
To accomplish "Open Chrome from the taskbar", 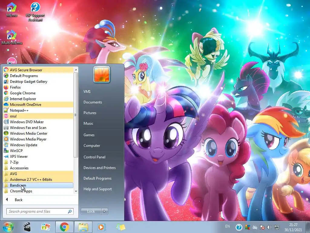I will click(x=64, y=227).
